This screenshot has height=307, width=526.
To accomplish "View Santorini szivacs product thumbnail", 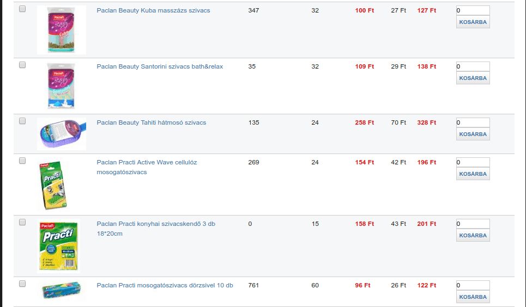I will 62,86.
